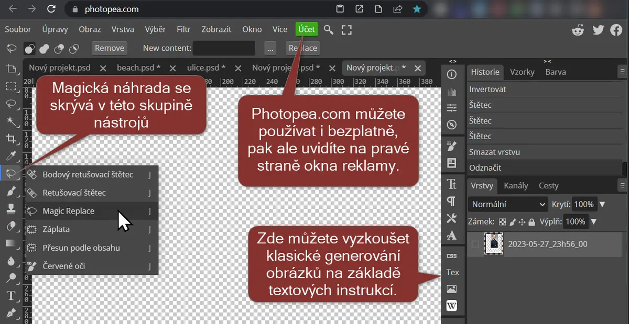Viewport: 629px width, 324px height.
Task: Toggle lock transparent pixels checkerboard icon
Action: [503, 222]
